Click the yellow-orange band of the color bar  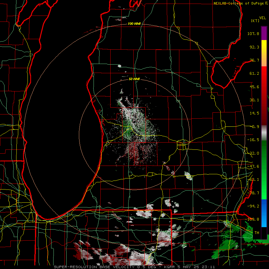(x=264, y=53)
